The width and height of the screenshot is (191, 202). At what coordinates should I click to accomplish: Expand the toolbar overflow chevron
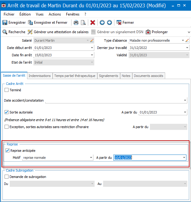(x=189, y=32)
